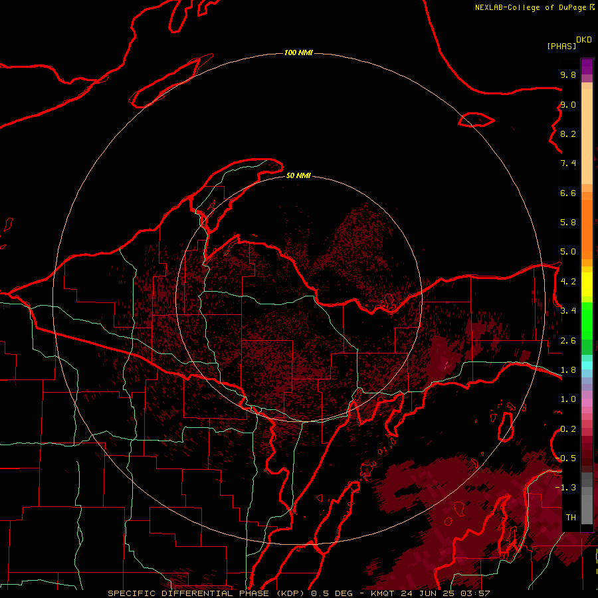This screenshot has height=598, width=598.
Task: Select the 9.0 value on the color scale
Action: pos(568,104)
